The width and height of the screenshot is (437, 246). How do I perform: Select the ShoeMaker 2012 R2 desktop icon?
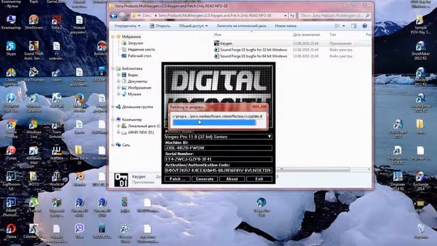coord(421,50)
